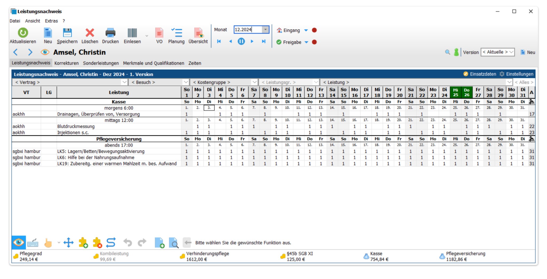Viewport: 547px width, 279px height.
Task: Toggle the eye view mode in bottom toolbar
Action: [x=18, y=243]
